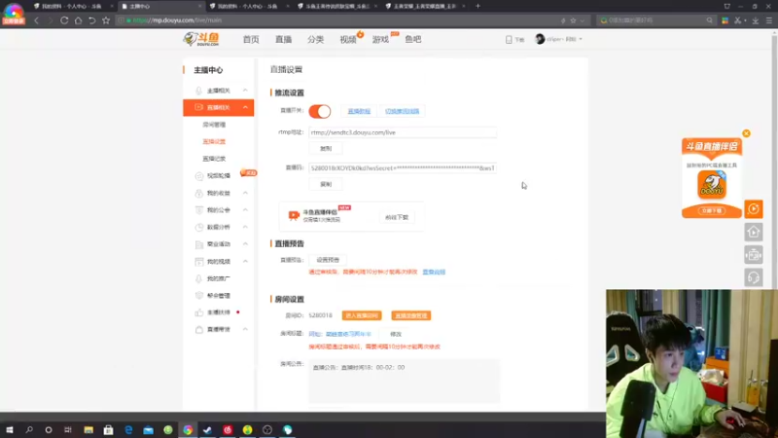Close the 斗鱼直播伴侣 promo popup
This screenshot has width=778, height=438.
pyautogui.click(x=746, y=133)
